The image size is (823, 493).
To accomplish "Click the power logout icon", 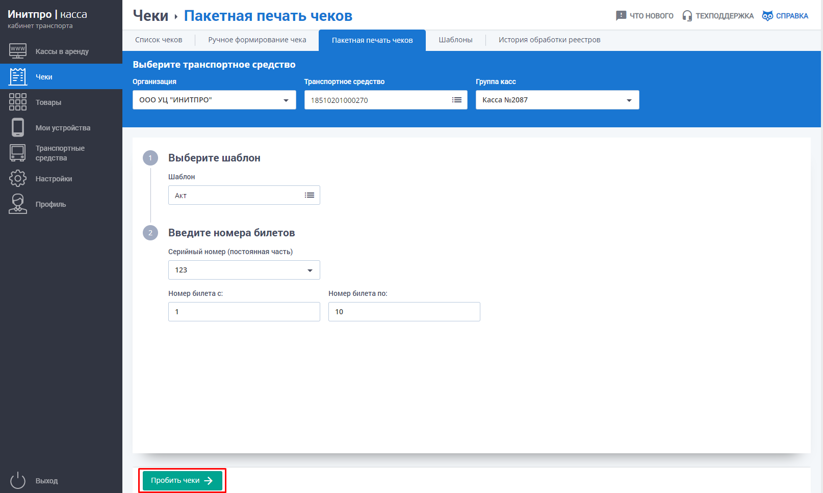I will click(18, 480).
